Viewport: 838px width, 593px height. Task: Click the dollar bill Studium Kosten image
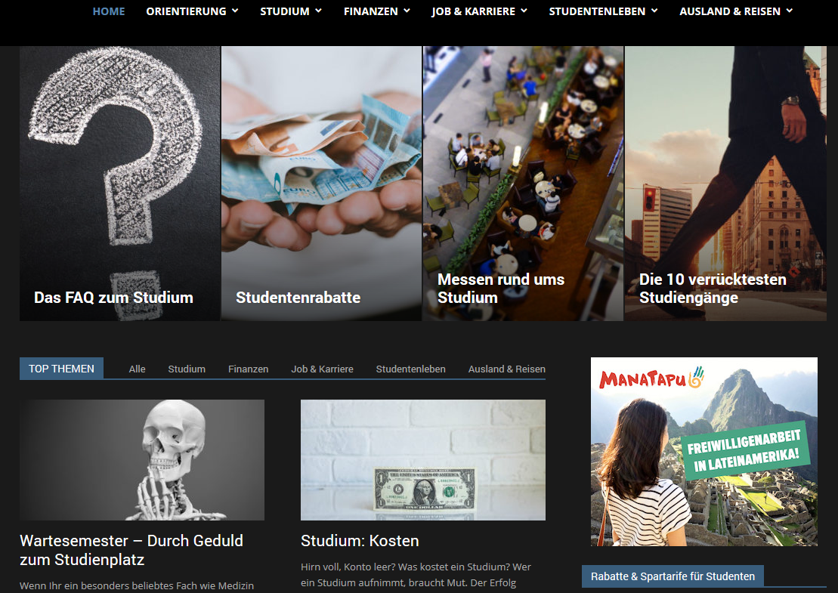[422, 459]
